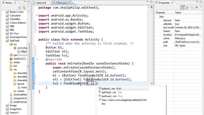The height and width of the screenshot is (115, 204).
Task: Click the red error marker beside tv1 line
Action: coord(33,83)
